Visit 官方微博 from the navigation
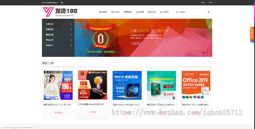255x129 pixels. pyautogui.click(x=164, y=12)
